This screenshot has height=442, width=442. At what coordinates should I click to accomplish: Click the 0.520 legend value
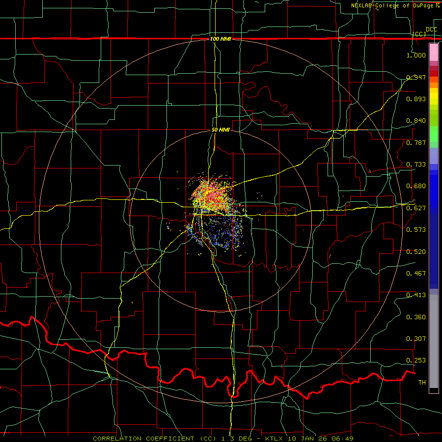coord(416,251)
